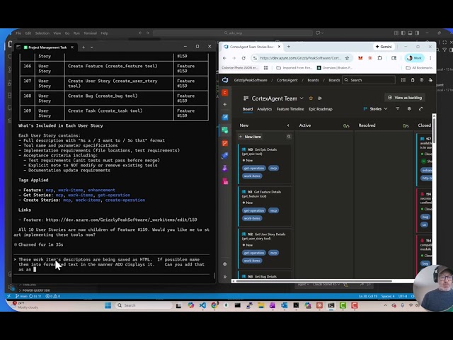453x340 pixels.
Task: Open Pipelines hub icon in Azure sidebar
Action: click(x=225, y=156)
